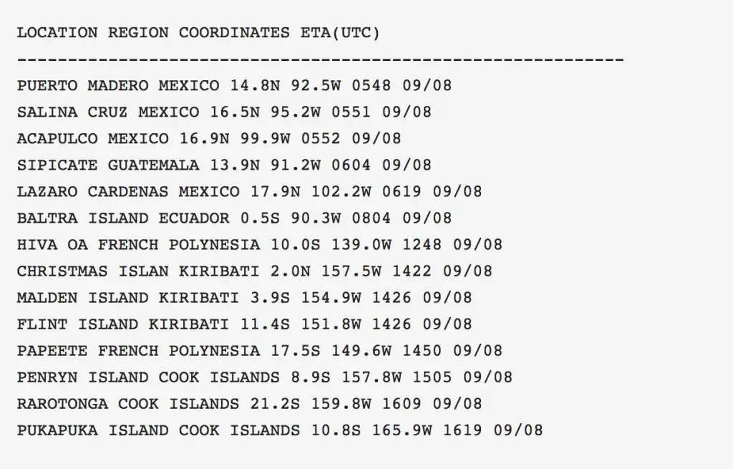Click the MALDEN ISLAND row
733x469 pixels.
point(245,298)
